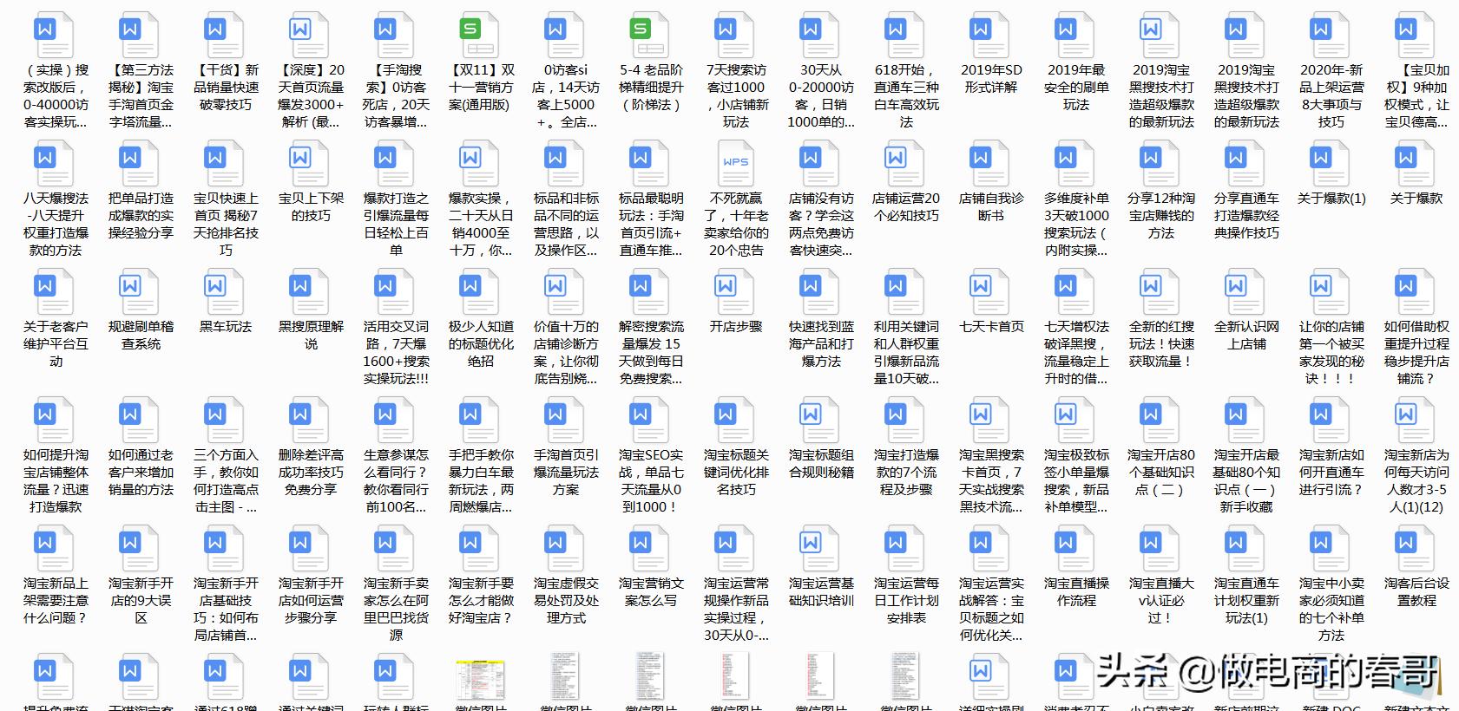Click file name 【深度】20天首页流量爆发3000+解析

coord(311,96)
